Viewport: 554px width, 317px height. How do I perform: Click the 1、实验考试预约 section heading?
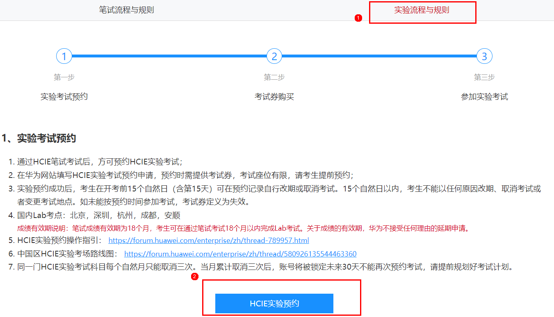tap(39, 138)
